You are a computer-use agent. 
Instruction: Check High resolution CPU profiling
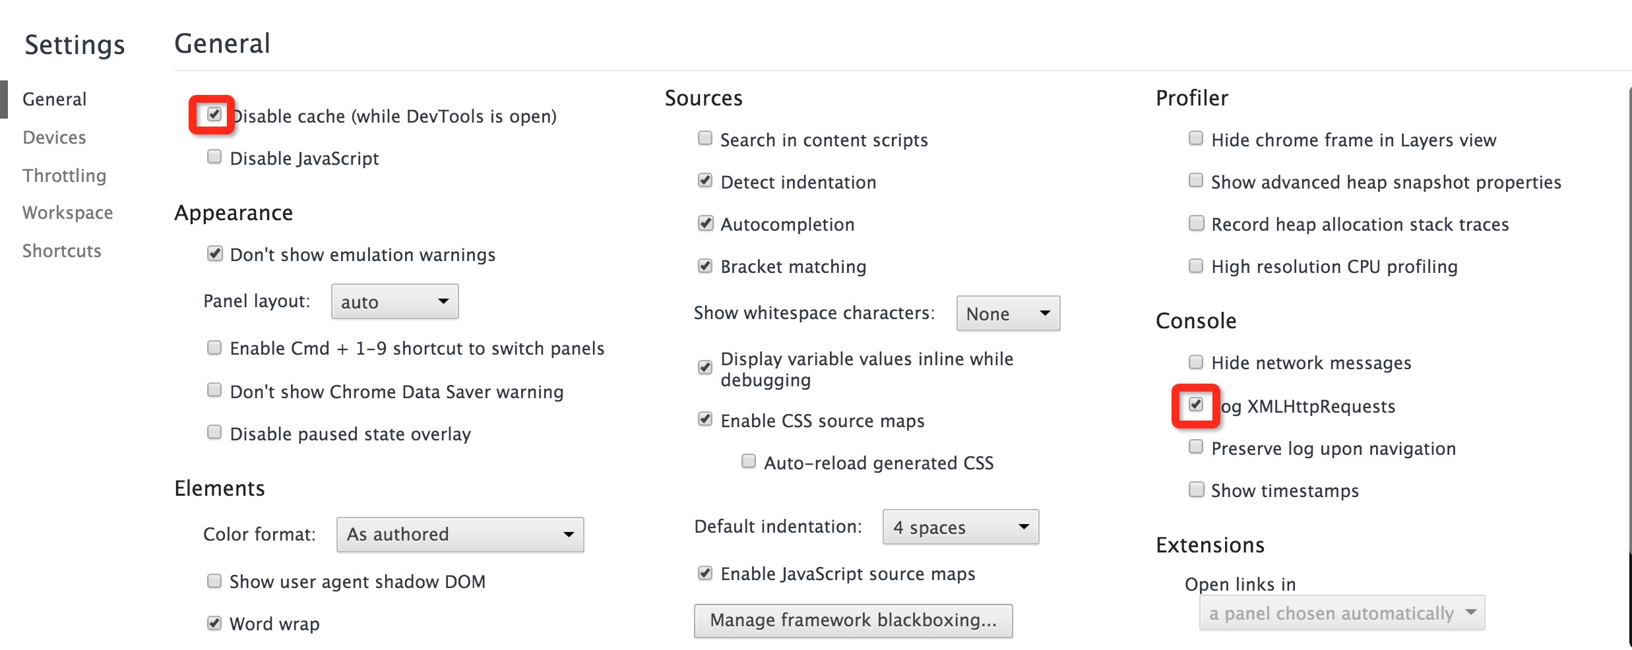(x=1195, y=266)
